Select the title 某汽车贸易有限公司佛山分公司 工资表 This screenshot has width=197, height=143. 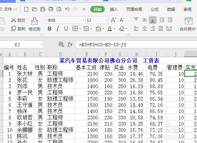(x=109, y=60)
